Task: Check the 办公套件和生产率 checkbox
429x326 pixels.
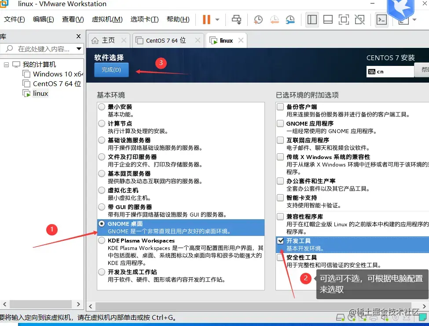Action: 280,181
